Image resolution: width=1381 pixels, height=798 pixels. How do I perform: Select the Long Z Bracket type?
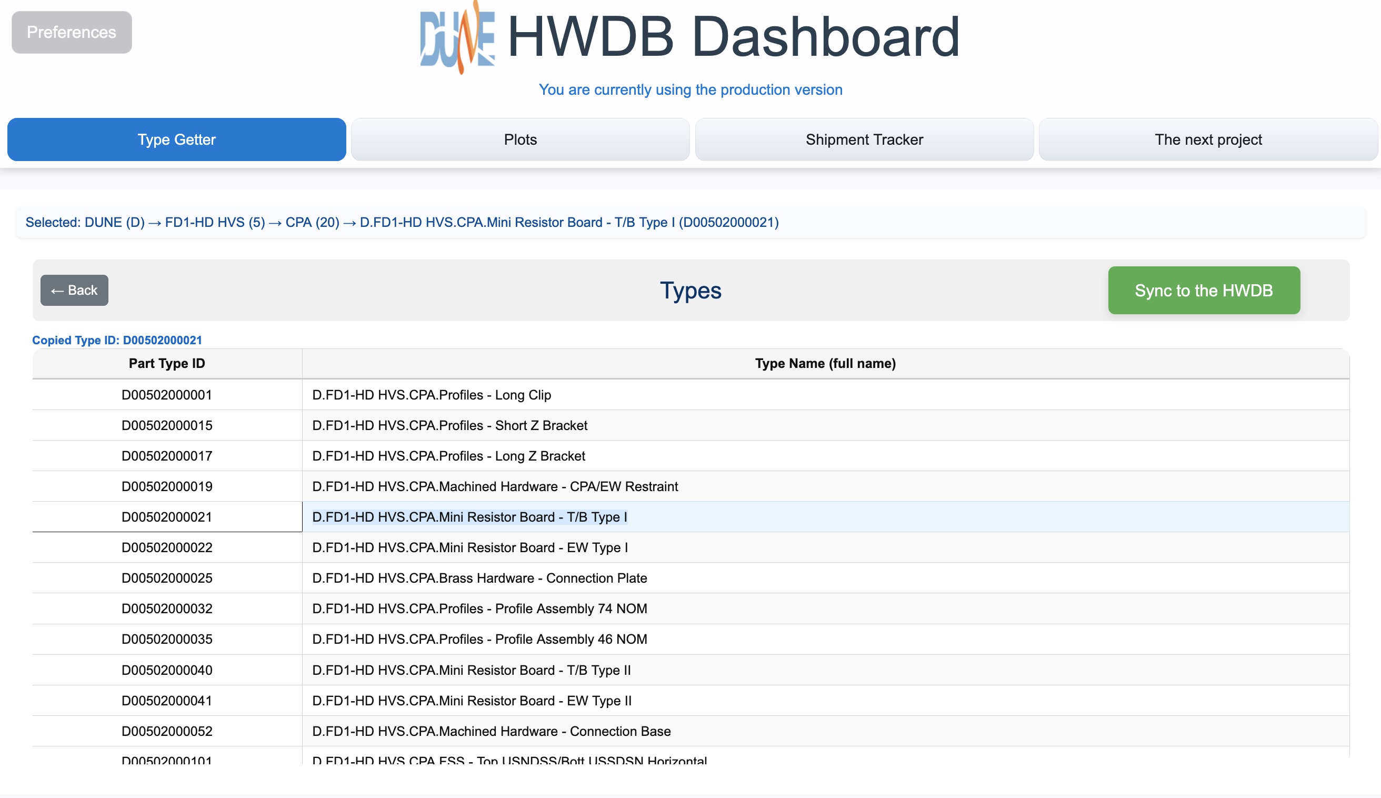coord(448,456)
